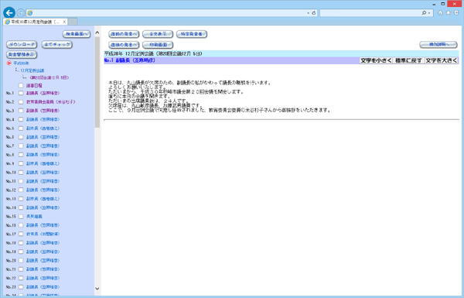Open the search provider dropdown arrow
The height and width of the screenshot is (298, 464).
pos(429,13)
